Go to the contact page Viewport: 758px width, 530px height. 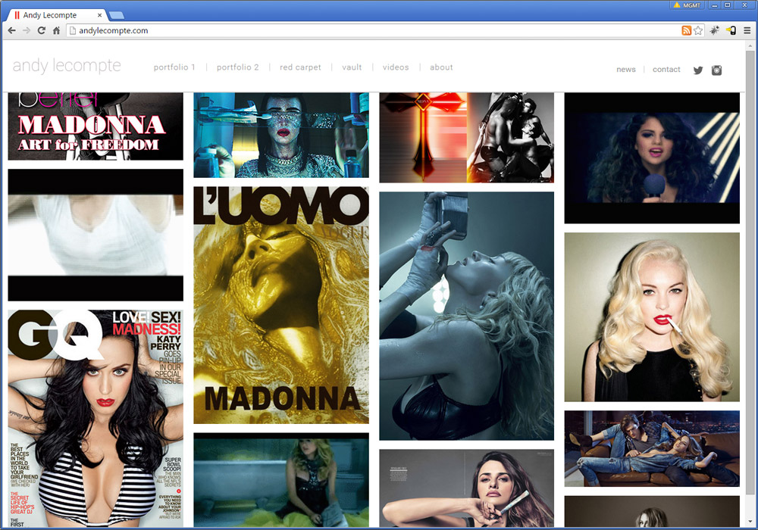[x=666, y=70]
